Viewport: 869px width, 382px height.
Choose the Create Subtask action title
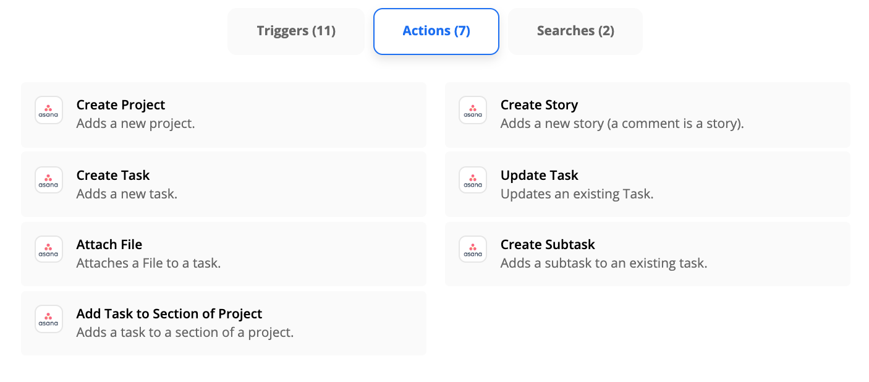coord(548,245)
